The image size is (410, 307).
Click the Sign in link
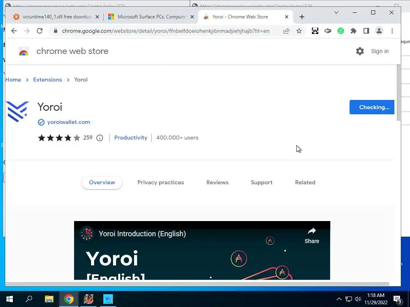[x=380, y=51]
